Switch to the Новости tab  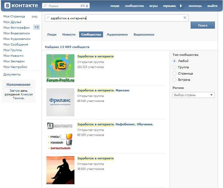point(69,34)
